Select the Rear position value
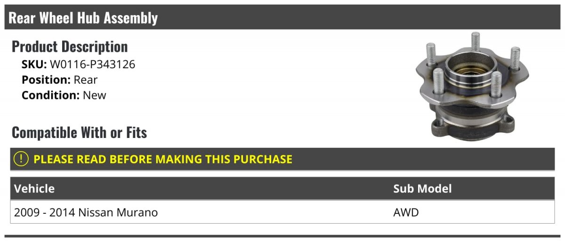The height and width of the screenshot is (242, 565). 86,80
